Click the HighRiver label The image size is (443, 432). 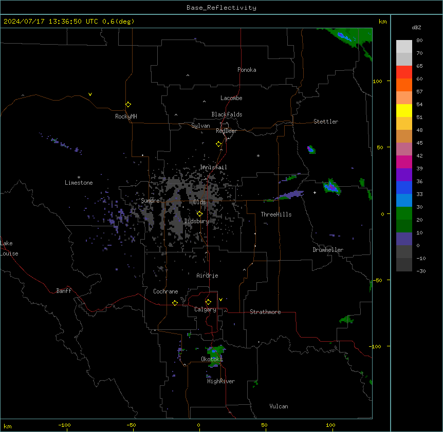(221, 381)
